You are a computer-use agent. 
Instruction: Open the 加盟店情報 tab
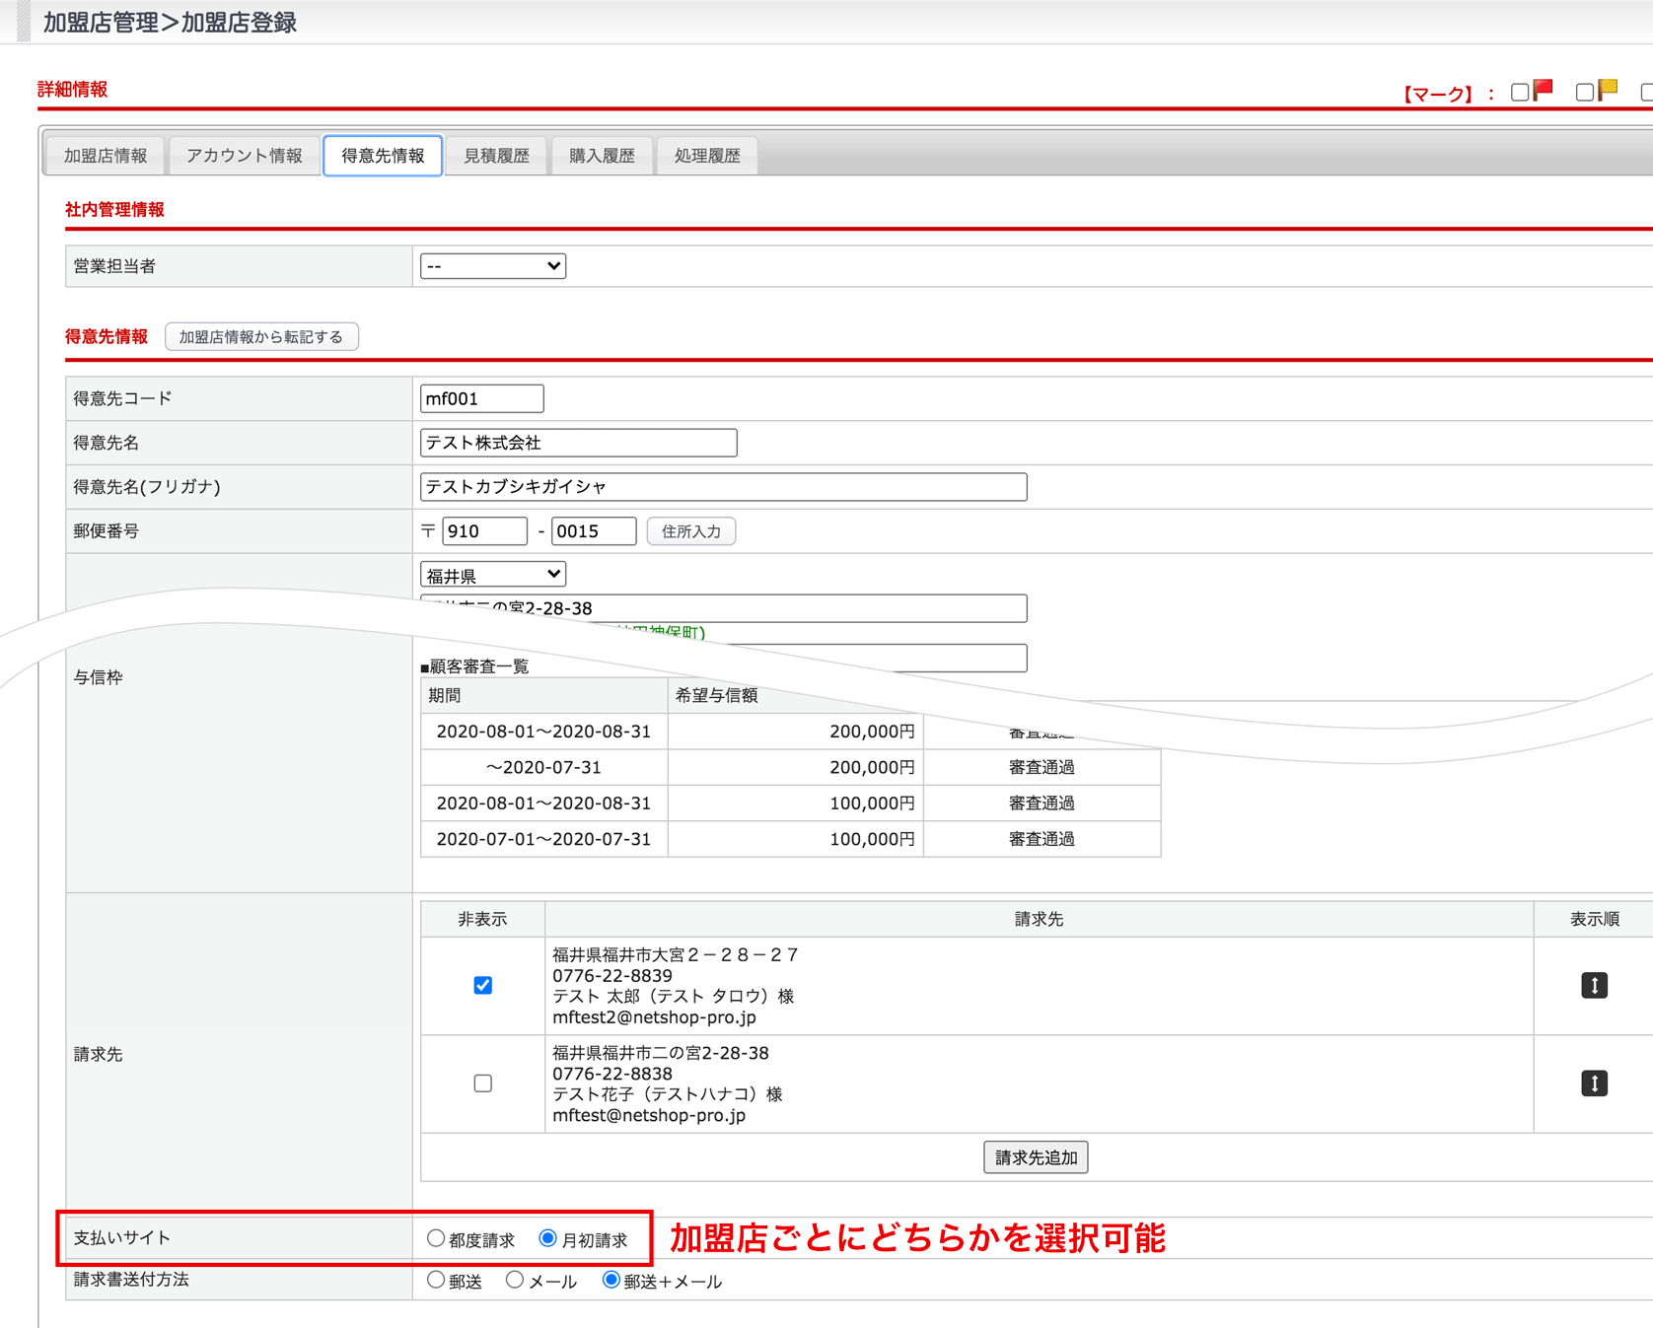pyautogui.click(x=106, y=156)
